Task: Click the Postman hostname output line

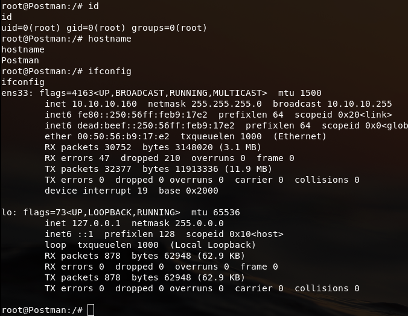Action: pyautogui.click(x=20, y=60)
